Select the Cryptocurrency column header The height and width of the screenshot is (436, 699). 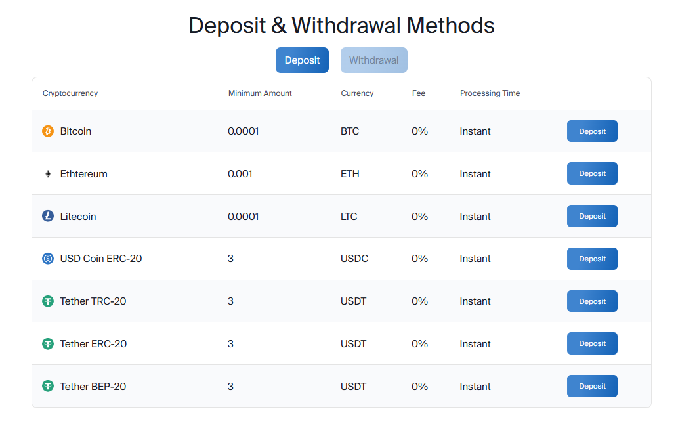coord(70,93)
